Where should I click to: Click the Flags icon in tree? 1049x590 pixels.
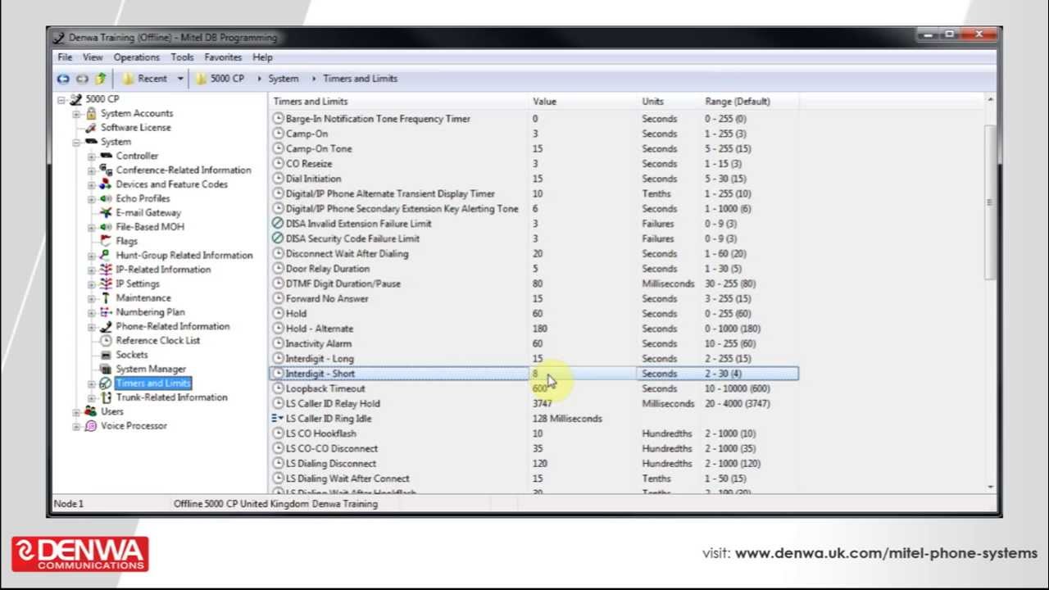[106, 241]
